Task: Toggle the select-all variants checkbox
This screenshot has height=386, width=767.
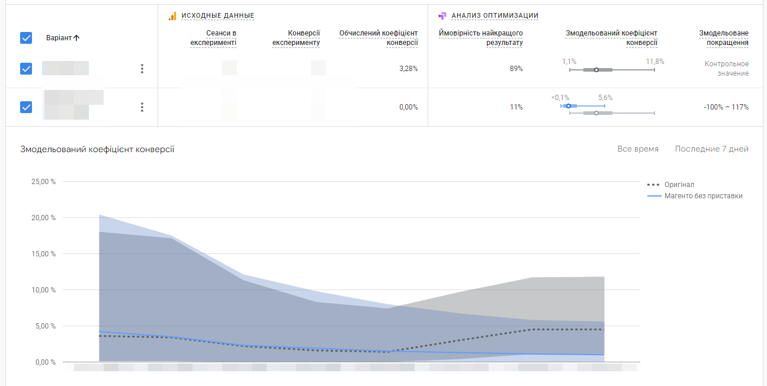Action: tap(26, 38)
